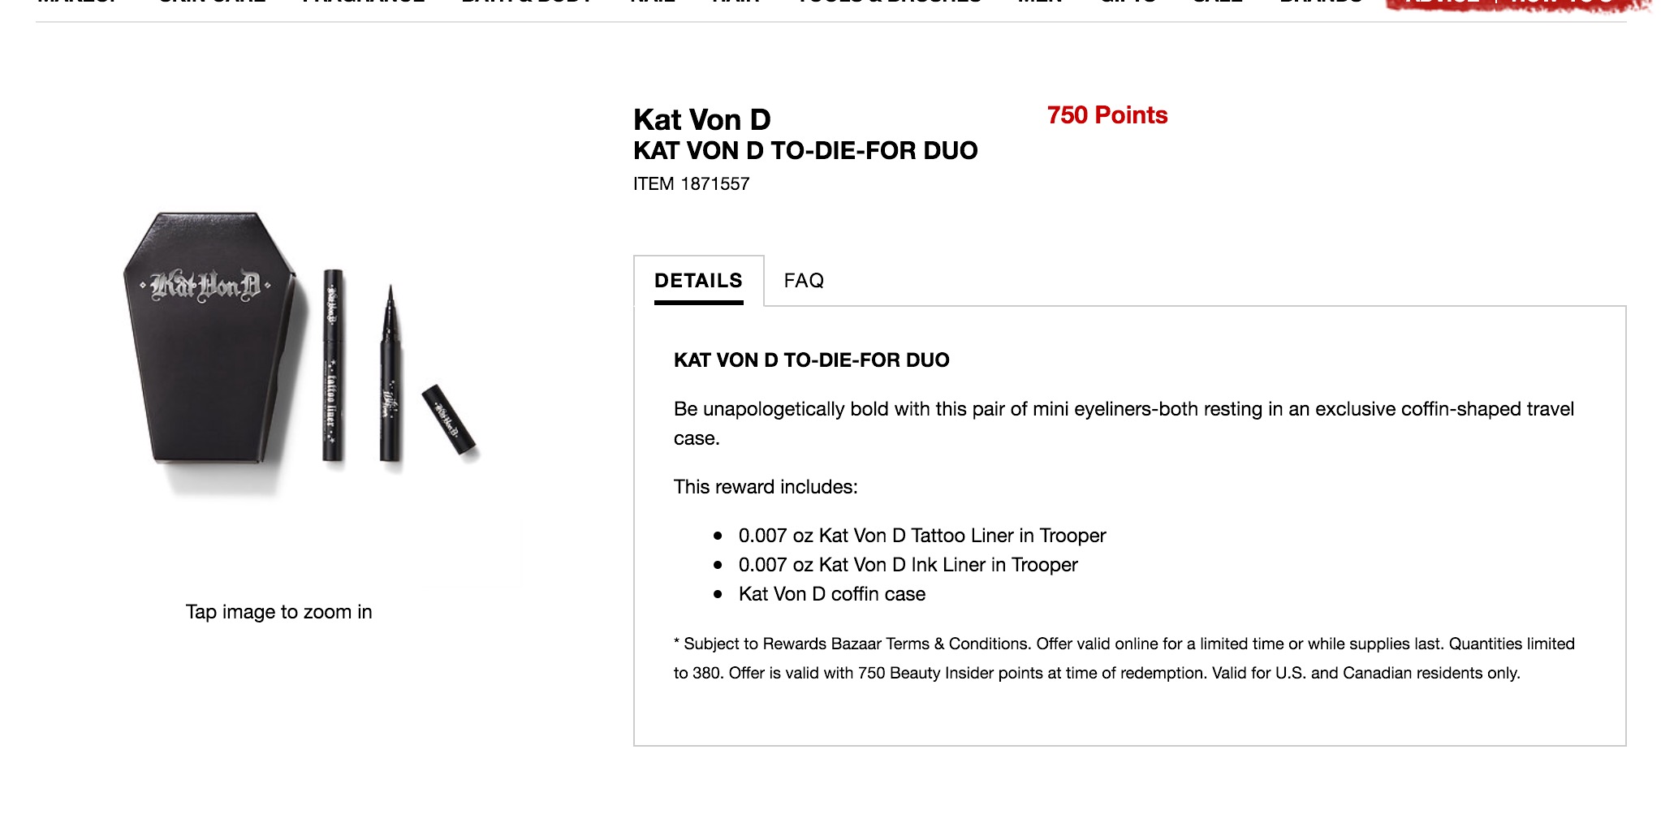Browse the FRAGRANCE category
1661x840 pixels.
coord(363,6)
